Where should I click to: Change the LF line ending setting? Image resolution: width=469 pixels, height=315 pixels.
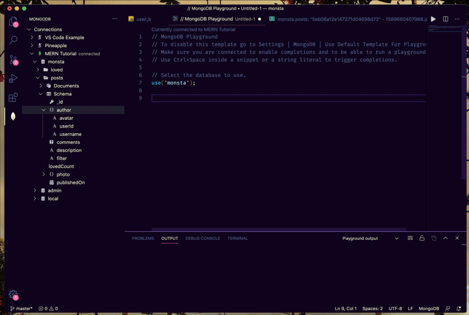(x=410, y=308)
